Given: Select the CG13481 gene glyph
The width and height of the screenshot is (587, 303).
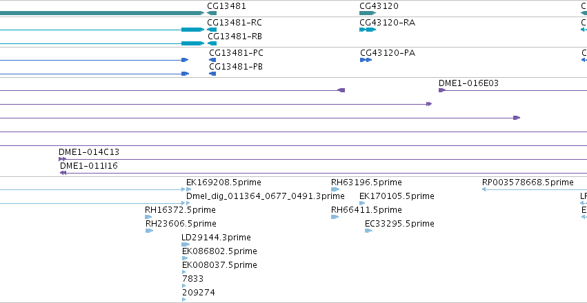Looking at the screenshot, I should click(212, 13).
